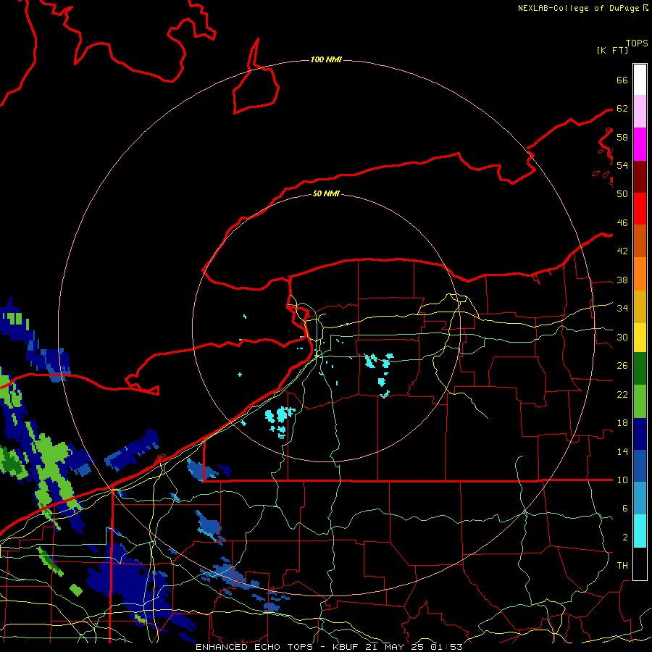
Task: Click the 10 scale value
Action: point(622,480)
